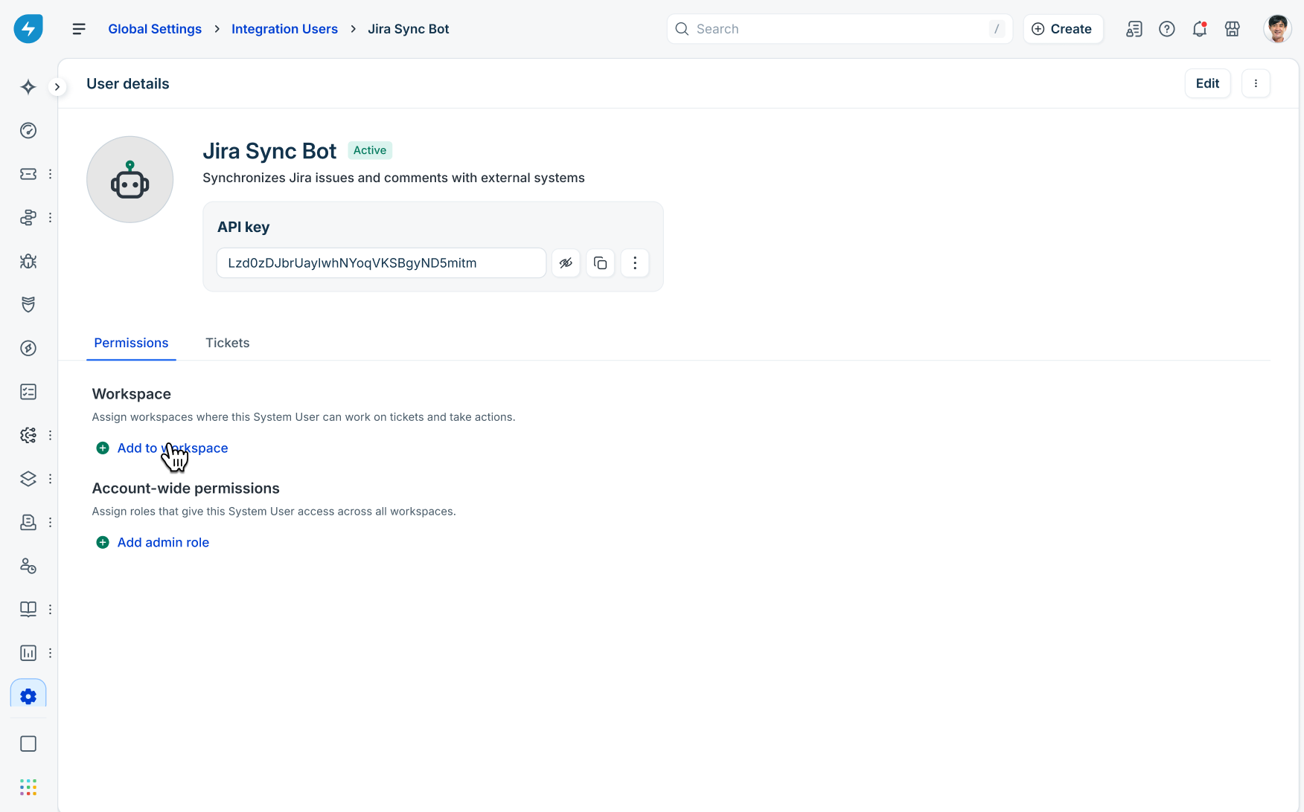This screenshot has width=1304, height=812.
Task: Open the dashboard gauge icon in sidebar
Action: coord(28,131)
